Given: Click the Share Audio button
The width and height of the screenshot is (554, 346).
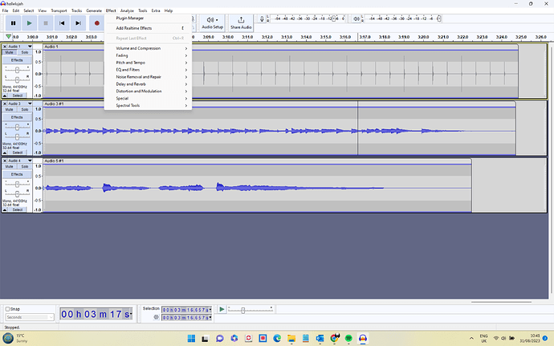Looking at the screenshot, I should pos(241,23).
